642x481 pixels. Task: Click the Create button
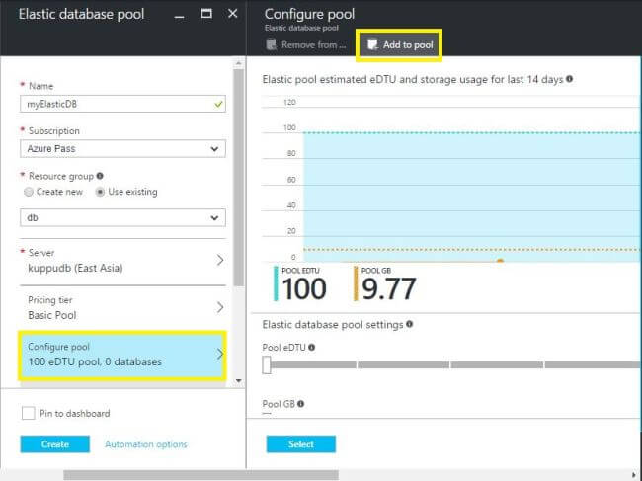coord(55,444)
